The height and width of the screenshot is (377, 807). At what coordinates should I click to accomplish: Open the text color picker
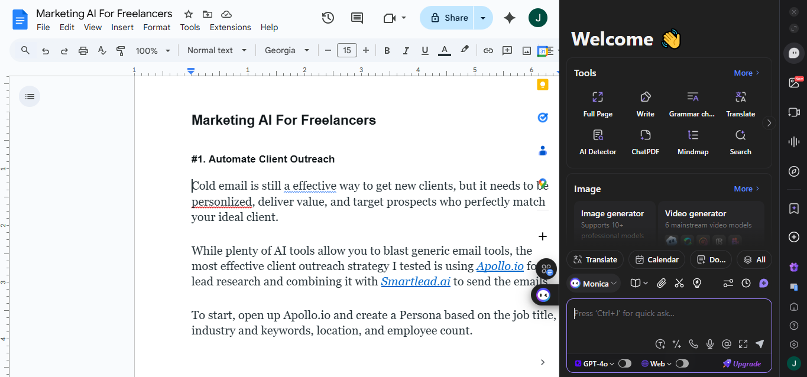tap(444, 51)
